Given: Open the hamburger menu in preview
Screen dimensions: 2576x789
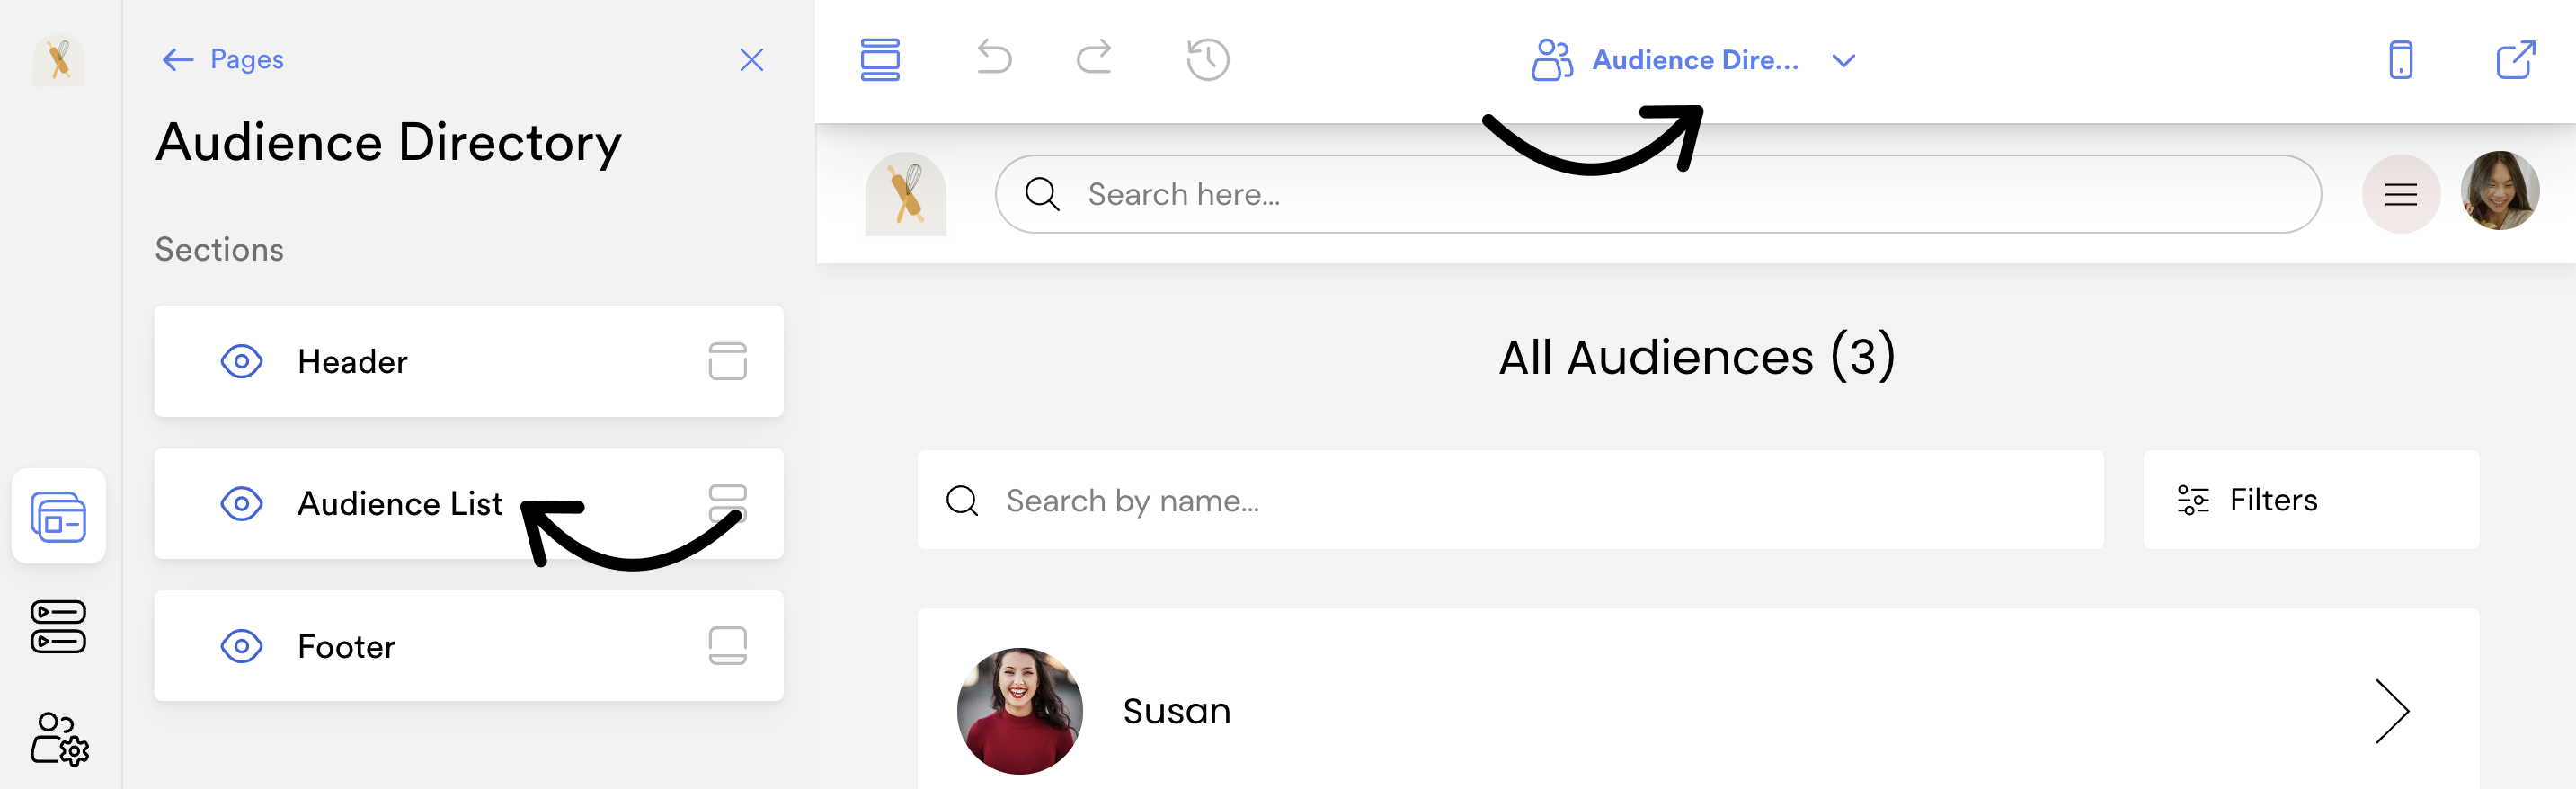Looking at the screenshot, I should 2400,194.
